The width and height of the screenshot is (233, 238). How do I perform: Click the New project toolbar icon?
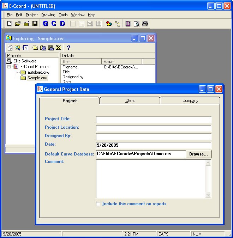click(x=10, y=24)
